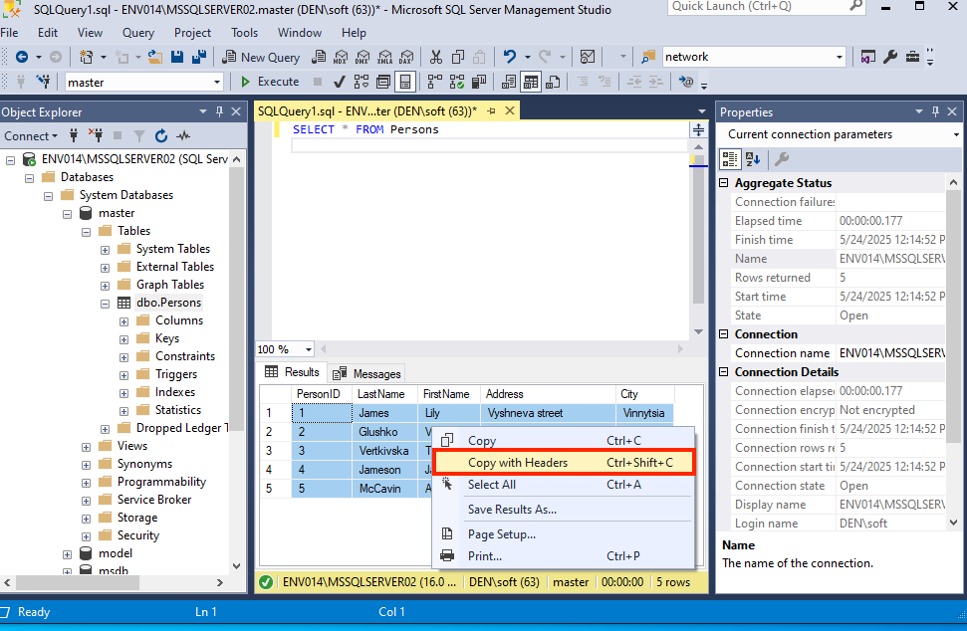This screenshot has width=967, height=631.
Task: Click Object Explorer horizontal scrollbar thumb
Action: (x=78, y=582)
